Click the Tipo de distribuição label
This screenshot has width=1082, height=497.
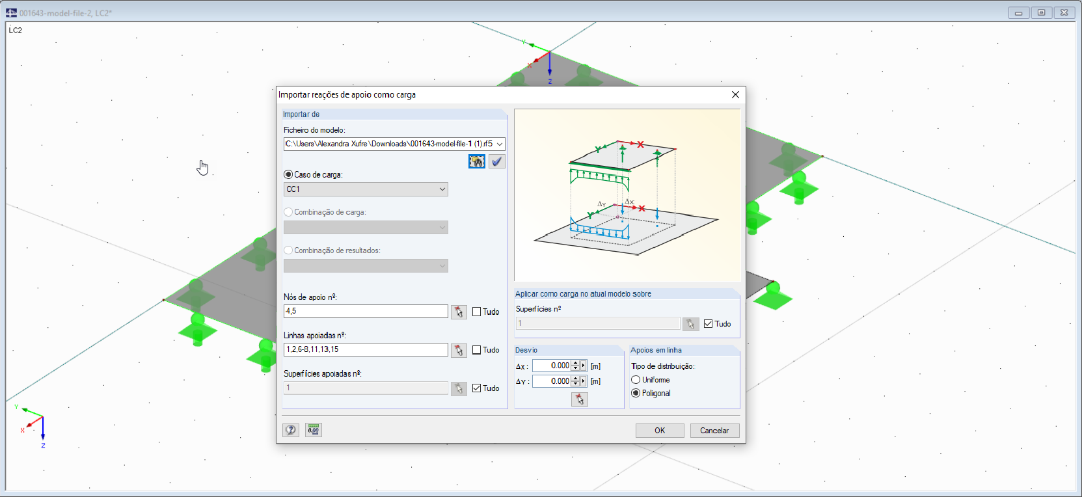[x=663, y=366]
